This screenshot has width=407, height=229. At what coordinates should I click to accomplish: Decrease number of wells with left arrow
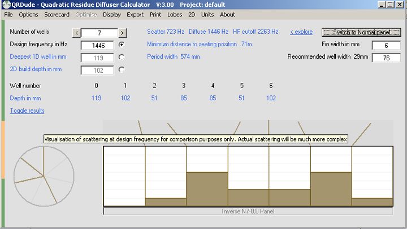click(x=76, y=33)
